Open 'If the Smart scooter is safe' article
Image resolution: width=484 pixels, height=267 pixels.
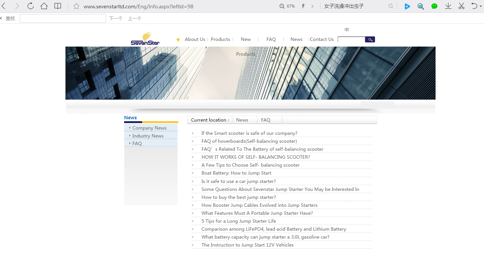[249, 133]
